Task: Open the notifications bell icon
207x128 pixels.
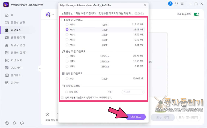Action: tap(14, 123)
